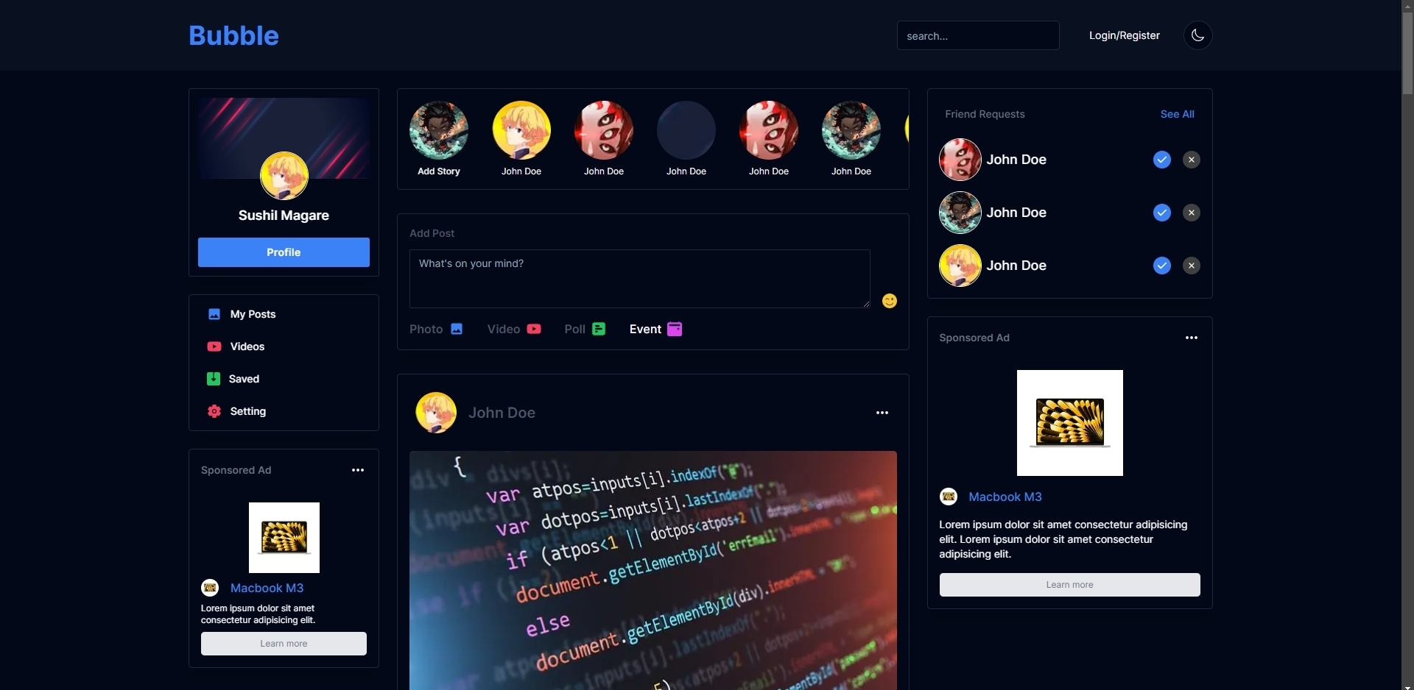Click John Doe's avatar on the post
Screen dimensions: 1414x690
(436, 413)
